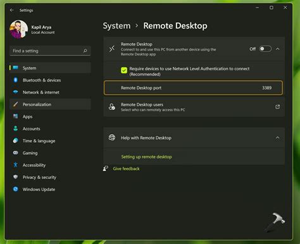This screenshot has height=244, width=300.
Task: Uncheck Network Level Authentication checkbox
Action: (124, 70)
